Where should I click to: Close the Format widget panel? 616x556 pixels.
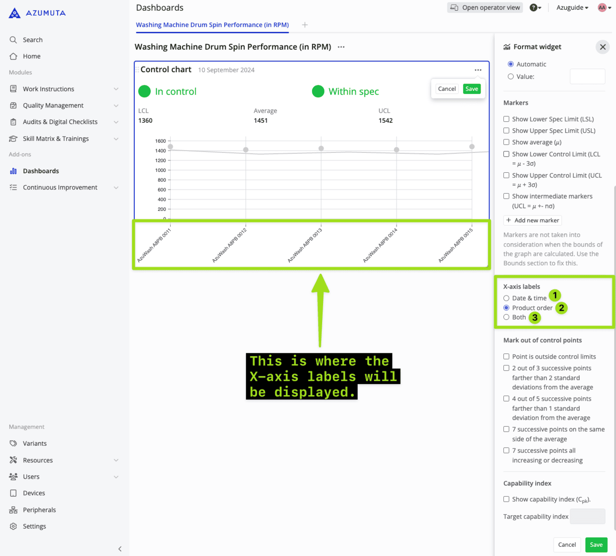603,47
